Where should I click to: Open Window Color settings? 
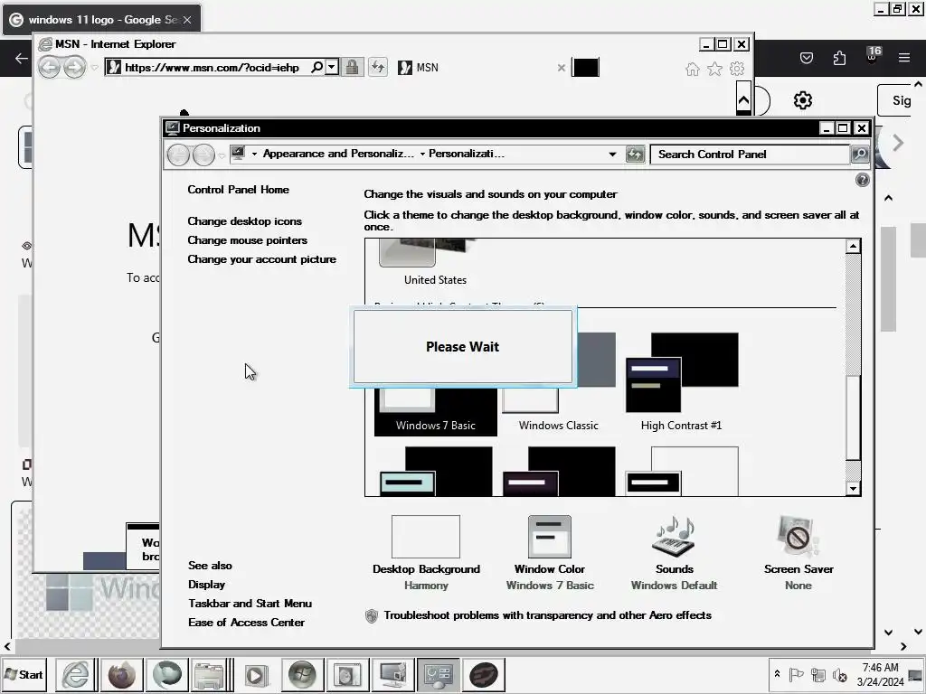(x=549, y=553)
